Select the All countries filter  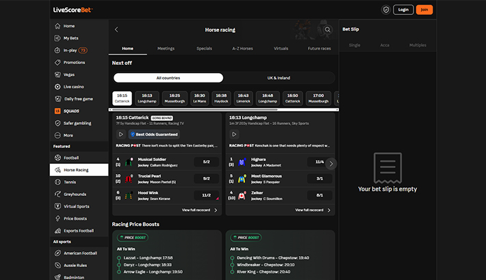tap(168, 78)
